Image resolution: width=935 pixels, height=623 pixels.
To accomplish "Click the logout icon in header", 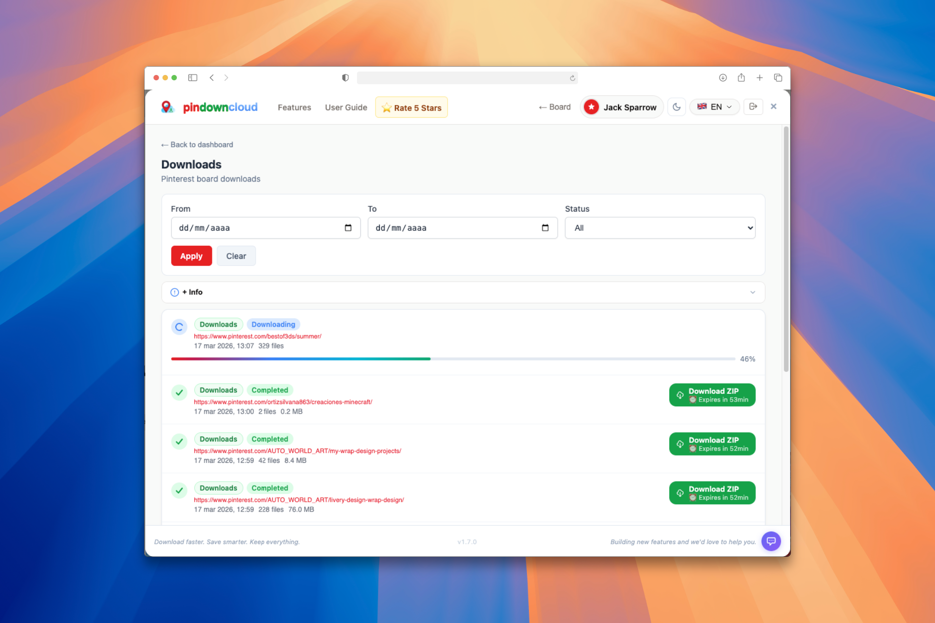I will coord(753,107).
